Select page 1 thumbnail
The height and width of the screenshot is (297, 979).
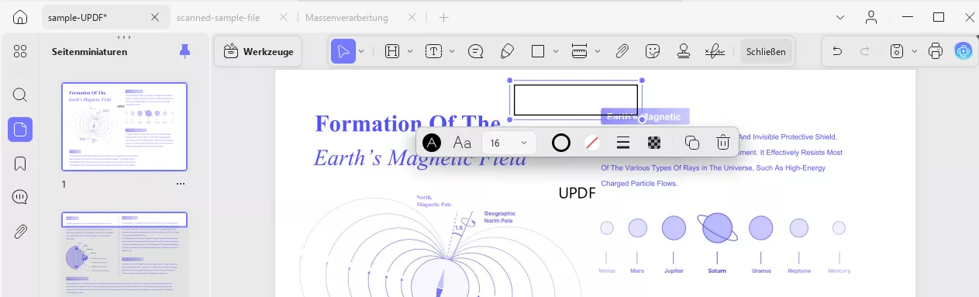coord(124,126)
